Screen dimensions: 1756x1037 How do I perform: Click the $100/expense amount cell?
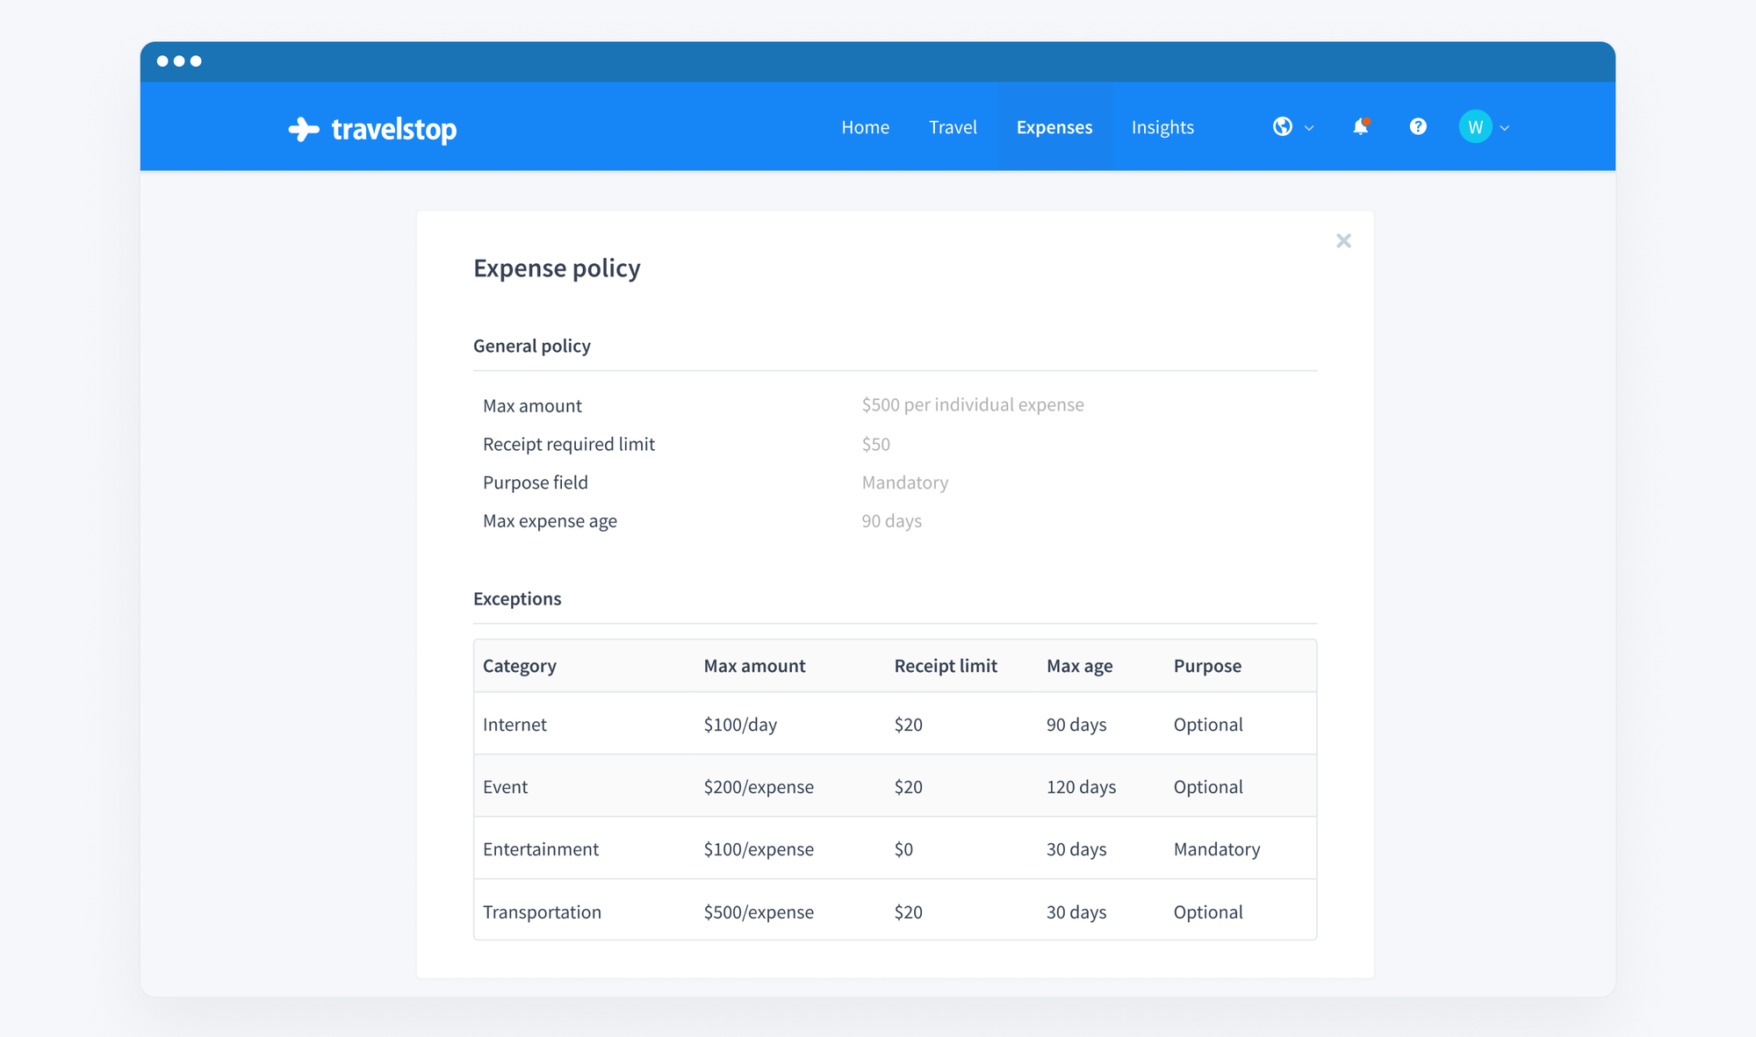[759, 849]
